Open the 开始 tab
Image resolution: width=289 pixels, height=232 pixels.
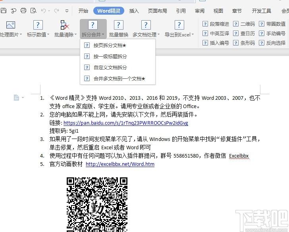[83, 11]
